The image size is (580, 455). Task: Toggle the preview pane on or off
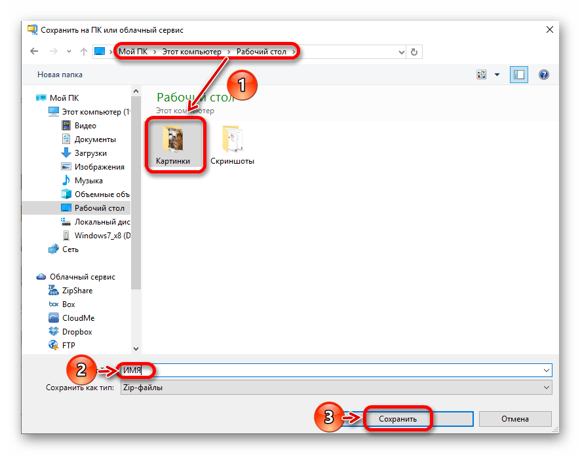click(x=519, y=75)
